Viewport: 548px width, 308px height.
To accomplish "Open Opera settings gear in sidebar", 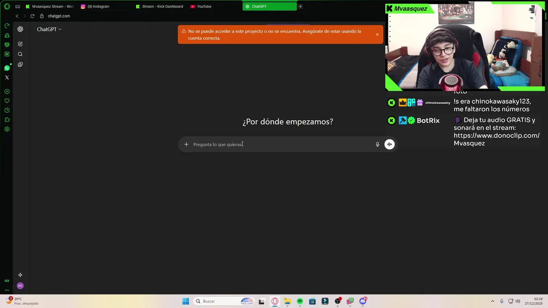I will (x=7, y=129).
